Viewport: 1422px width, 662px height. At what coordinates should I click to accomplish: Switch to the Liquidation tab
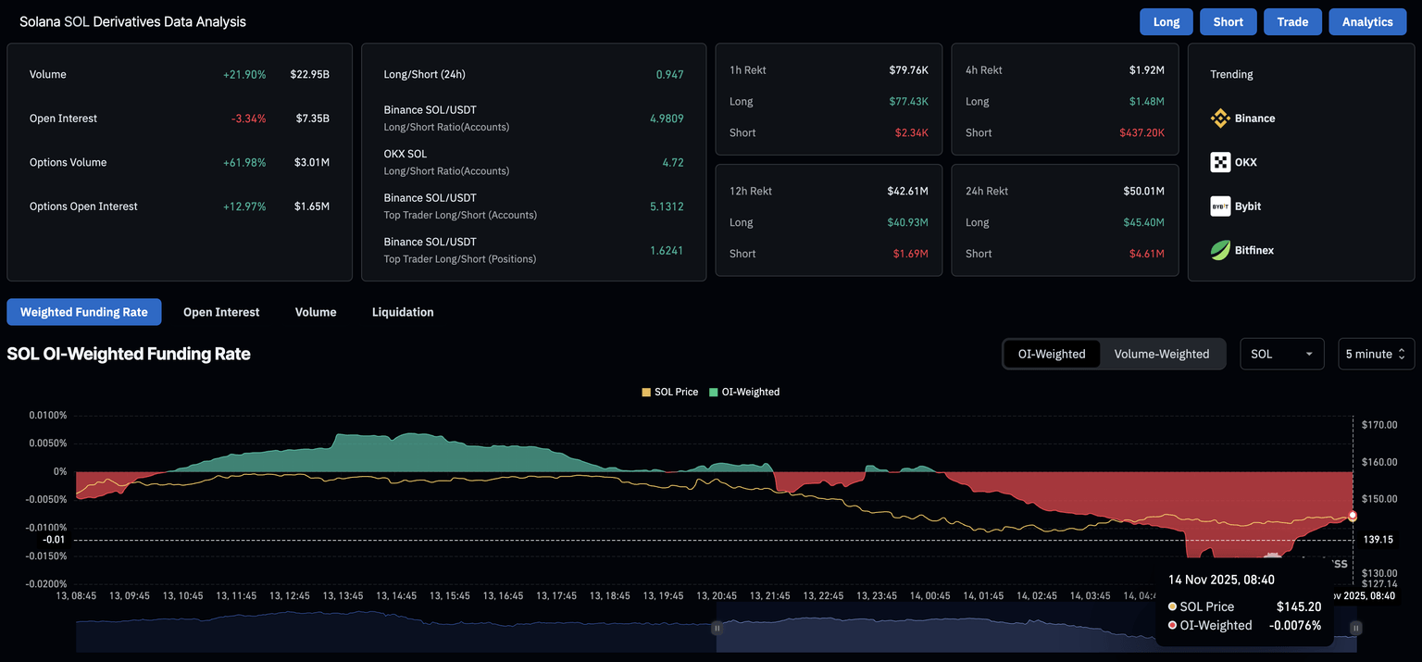(403, 312)
